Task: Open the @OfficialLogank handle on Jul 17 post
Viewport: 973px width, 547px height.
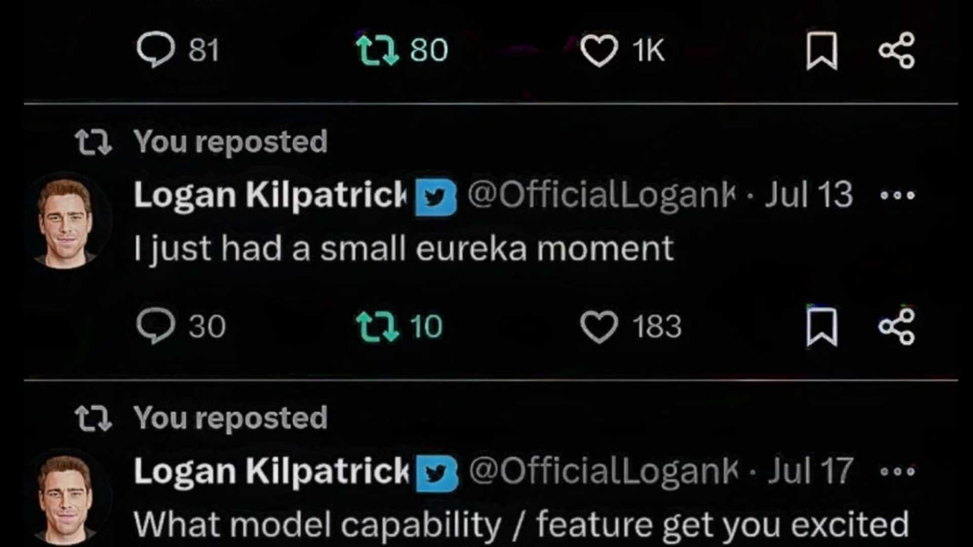Action: [603, 472]
